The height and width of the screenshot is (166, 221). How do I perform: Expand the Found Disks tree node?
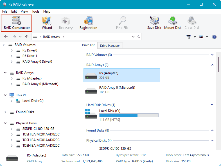click(5, 112)
